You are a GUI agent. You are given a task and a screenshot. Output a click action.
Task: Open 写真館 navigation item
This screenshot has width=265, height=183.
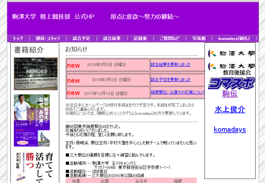coord(199,38)
